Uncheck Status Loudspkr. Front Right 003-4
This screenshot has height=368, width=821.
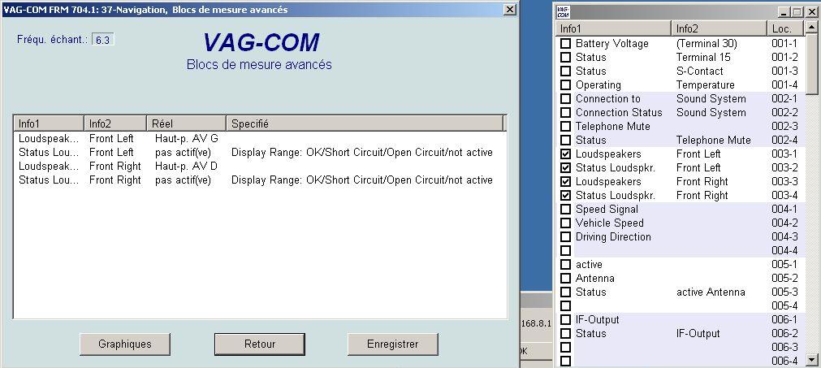(x=565, y=195)
